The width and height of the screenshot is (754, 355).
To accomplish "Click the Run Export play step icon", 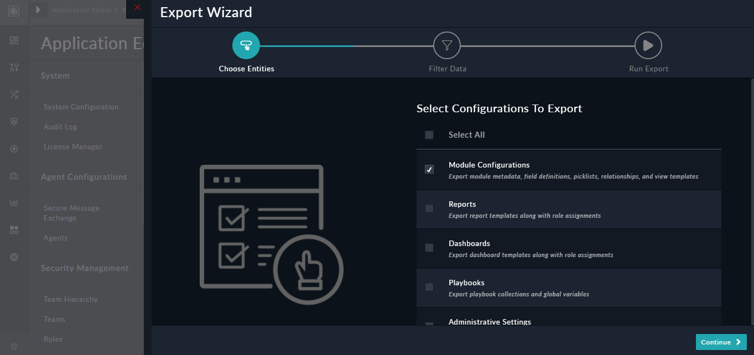I will tap(648, 45).
